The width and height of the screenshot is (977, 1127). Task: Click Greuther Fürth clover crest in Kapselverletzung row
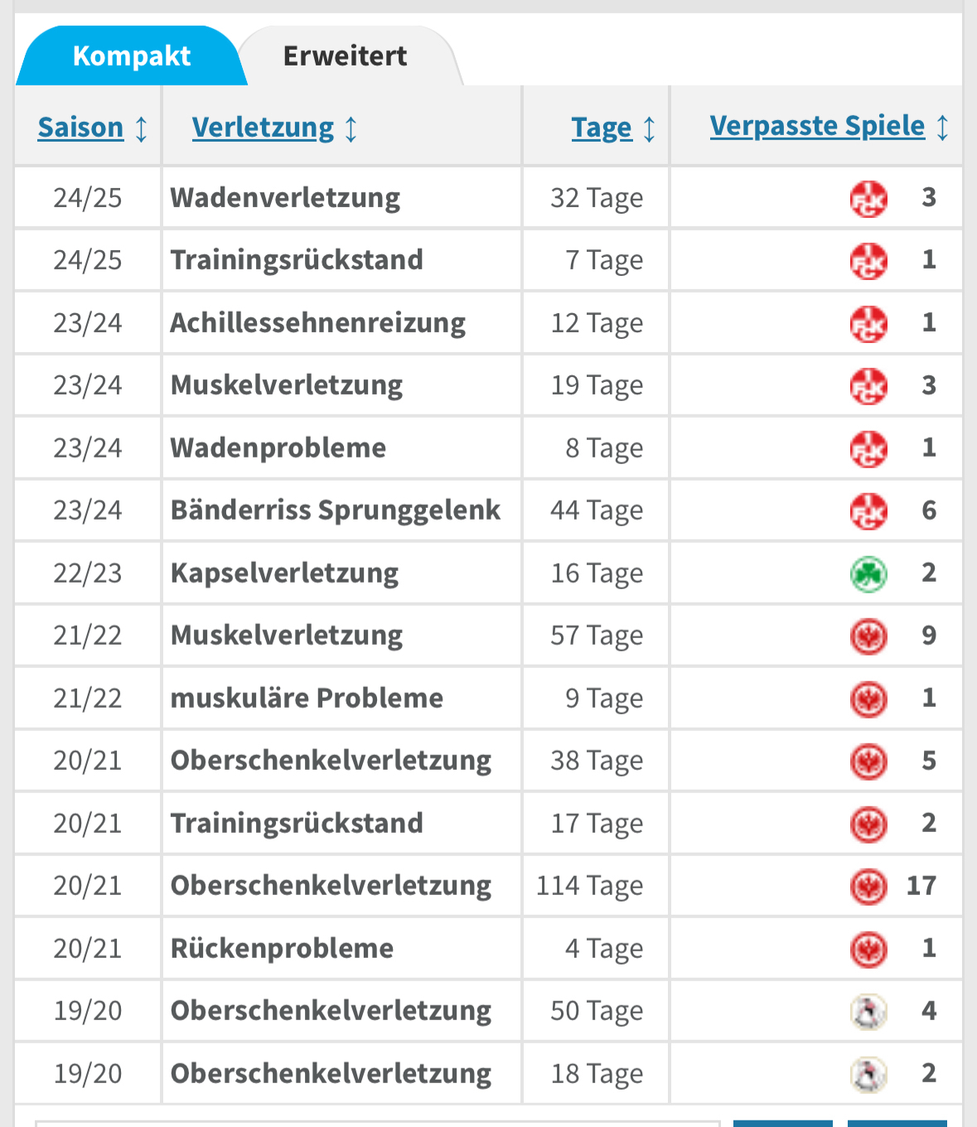pyautogui.click(x=868, y=573)
